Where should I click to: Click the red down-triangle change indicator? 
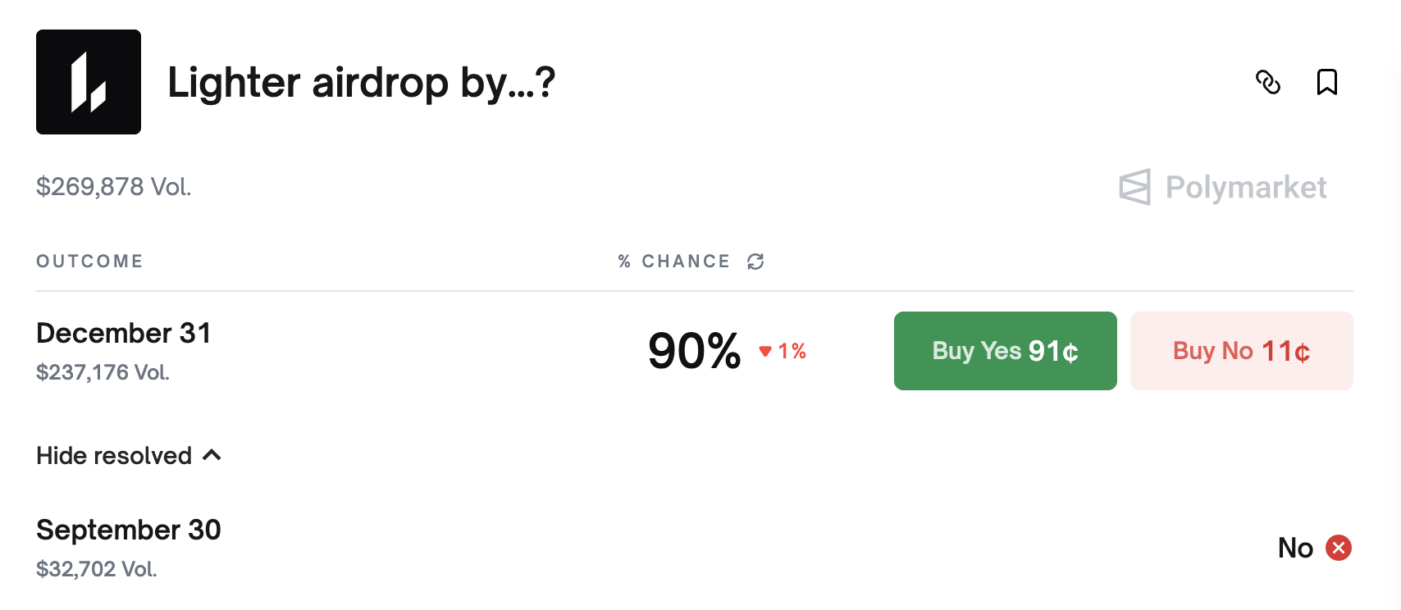[765, 351]
